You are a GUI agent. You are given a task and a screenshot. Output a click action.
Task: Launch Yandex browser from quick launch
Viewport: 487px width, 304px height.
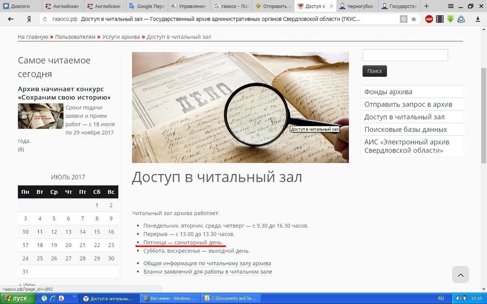click(x=61, y=299)
